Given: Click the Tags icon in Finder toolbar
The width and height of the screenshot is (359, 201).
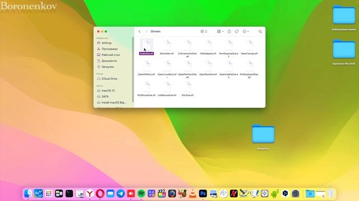Looking at the screenshot, I should (x=237, y=31).
